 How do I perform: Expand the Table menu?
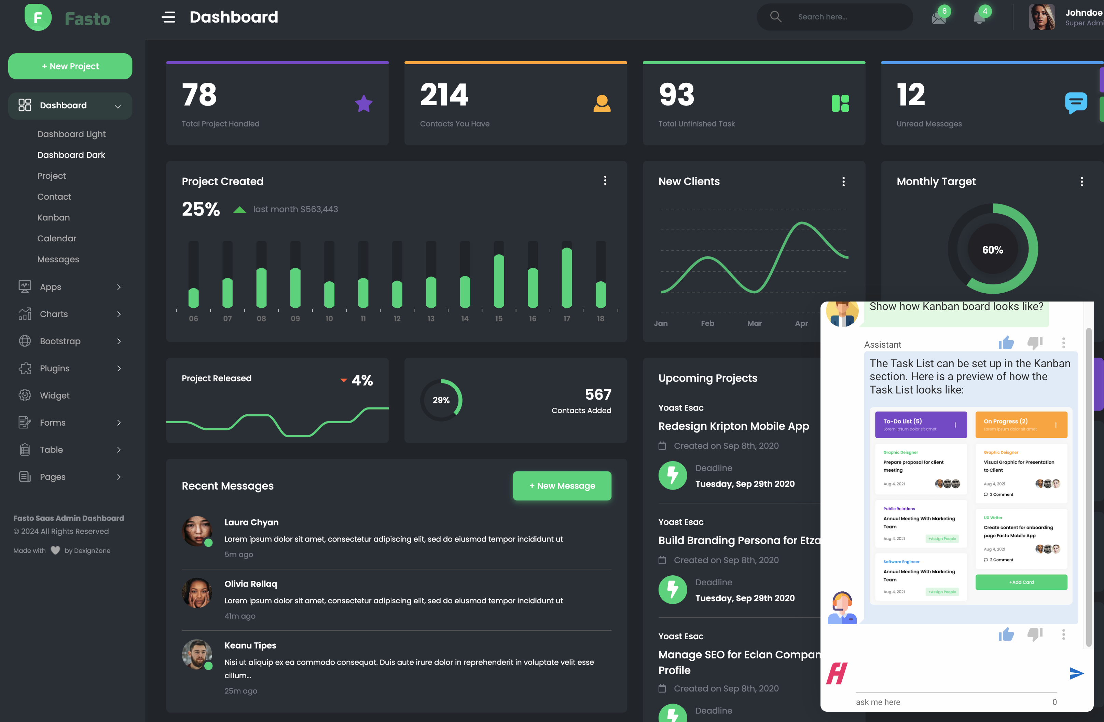[70, 450]
